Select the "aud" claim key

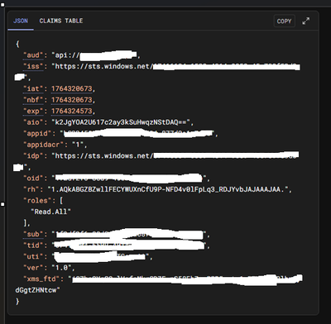click(x=33, y=55)
